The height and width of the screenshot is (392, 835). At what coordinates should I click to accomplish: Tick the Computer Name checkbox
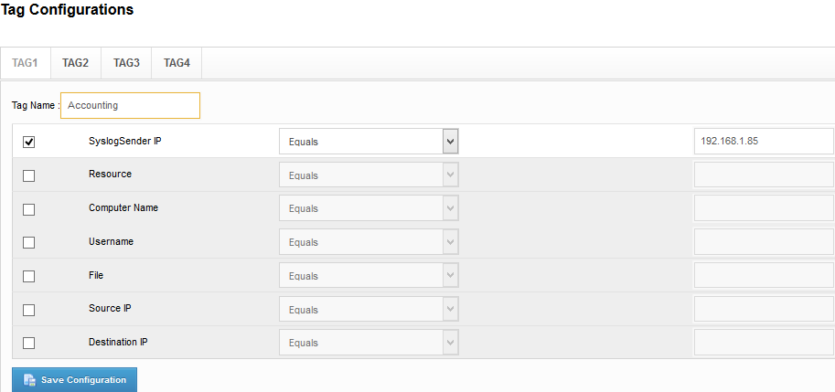tap(28, 209)
